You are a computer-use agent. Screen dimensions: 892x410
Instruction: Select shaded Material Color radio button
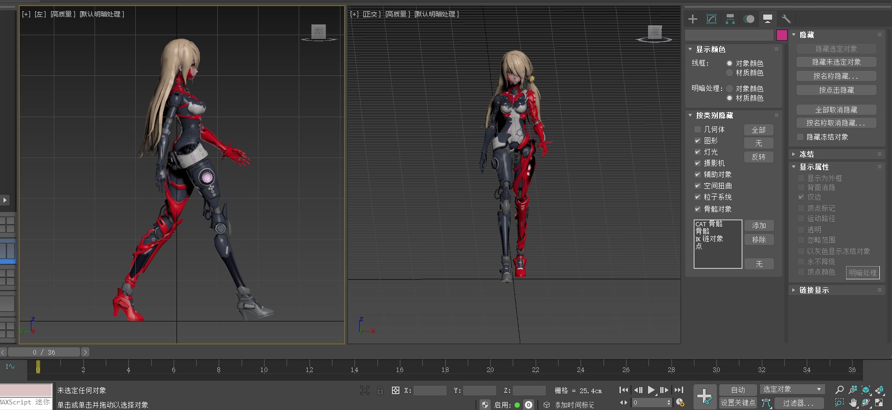730,98
